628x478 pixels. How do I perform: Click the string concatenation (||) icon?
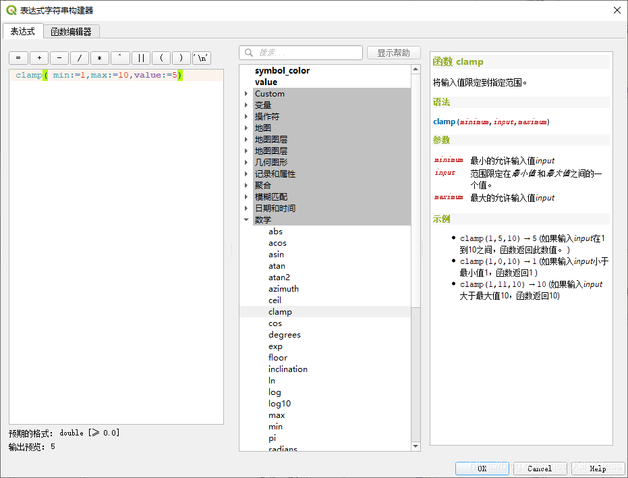[140, 57]
